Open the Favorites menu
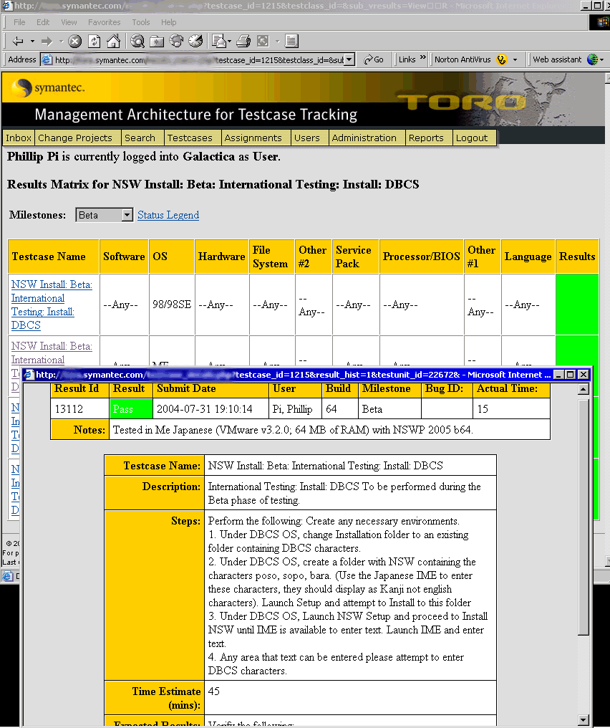The height and width of the screenshot is (728, 610). 105,22
